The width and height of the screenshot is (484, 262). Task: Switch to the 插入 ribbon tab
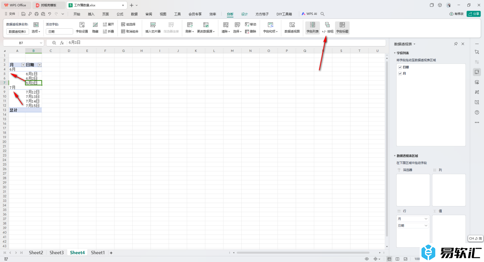(91, 14)
